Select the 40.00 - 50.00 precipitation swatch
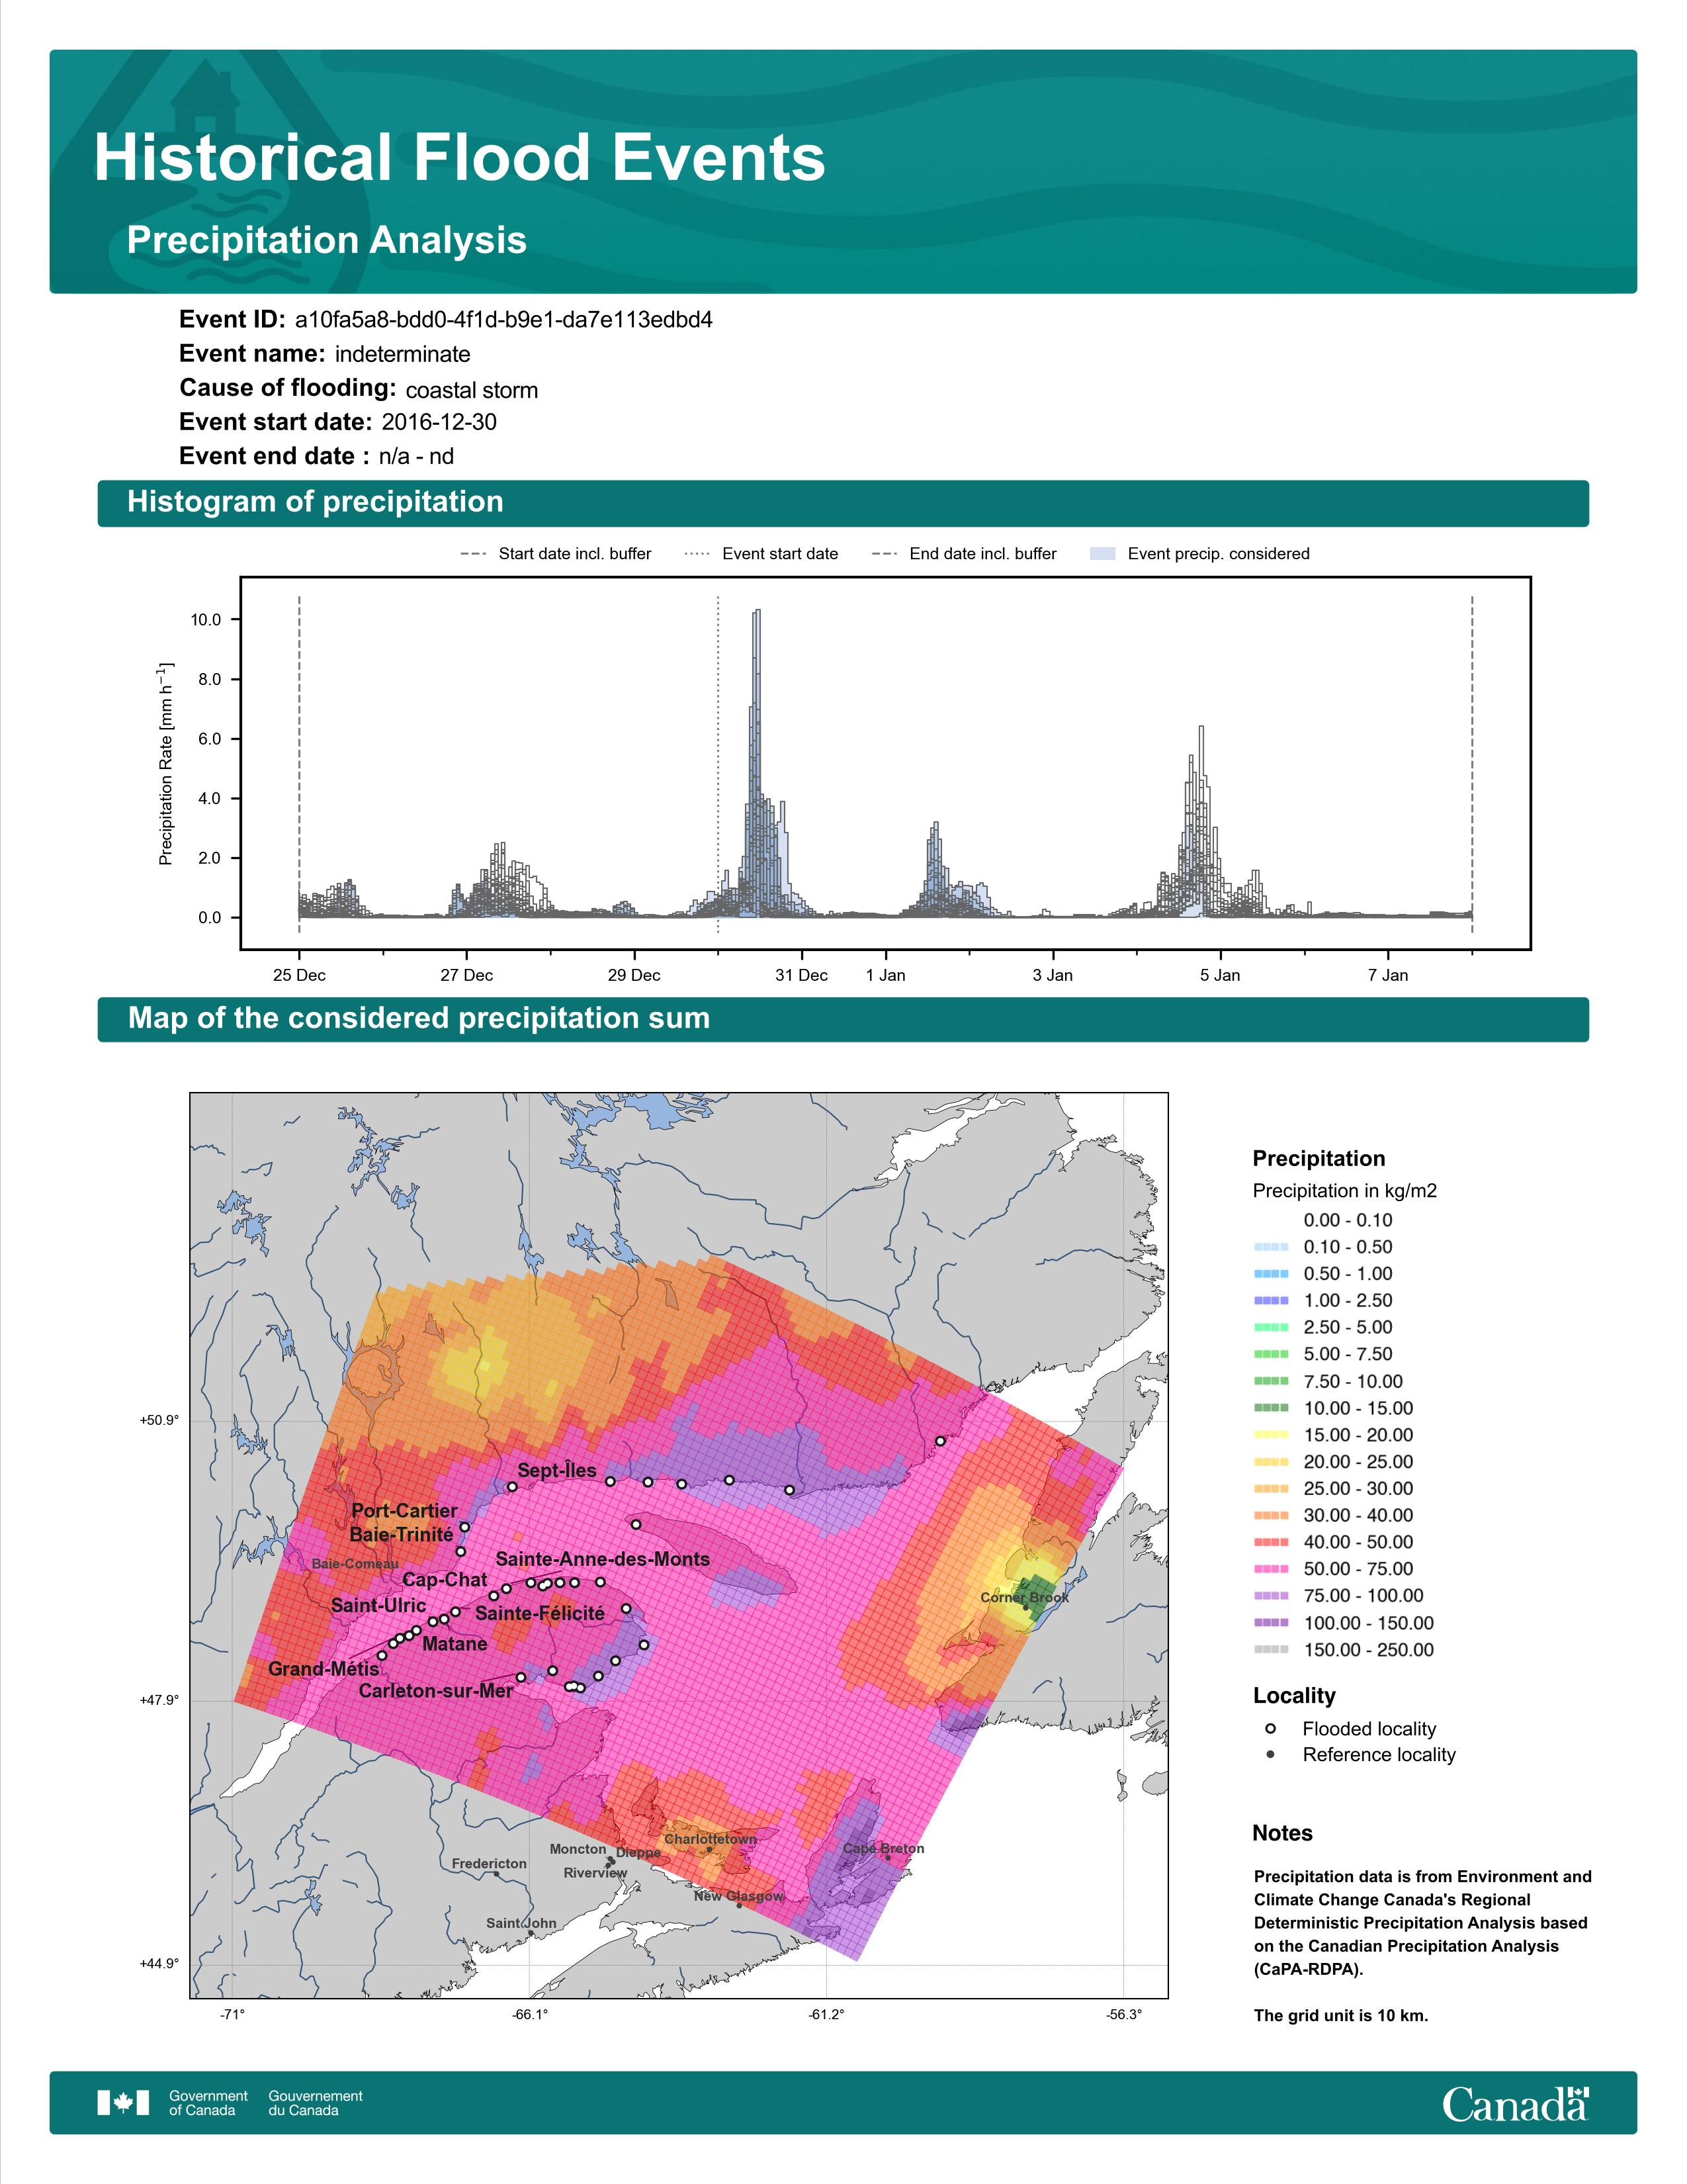Screen dimensions: 1687x2184 1270,1543
